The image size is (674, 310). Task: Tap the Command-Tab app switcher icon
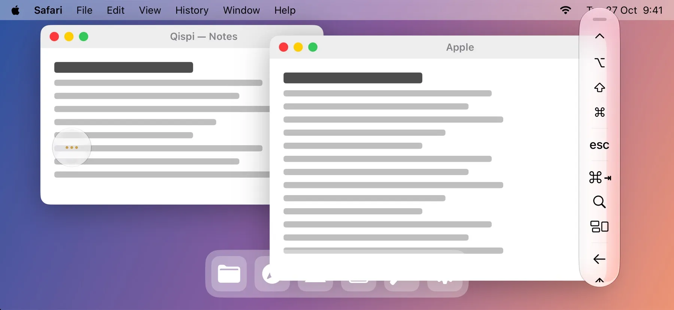tap(599, 177)
